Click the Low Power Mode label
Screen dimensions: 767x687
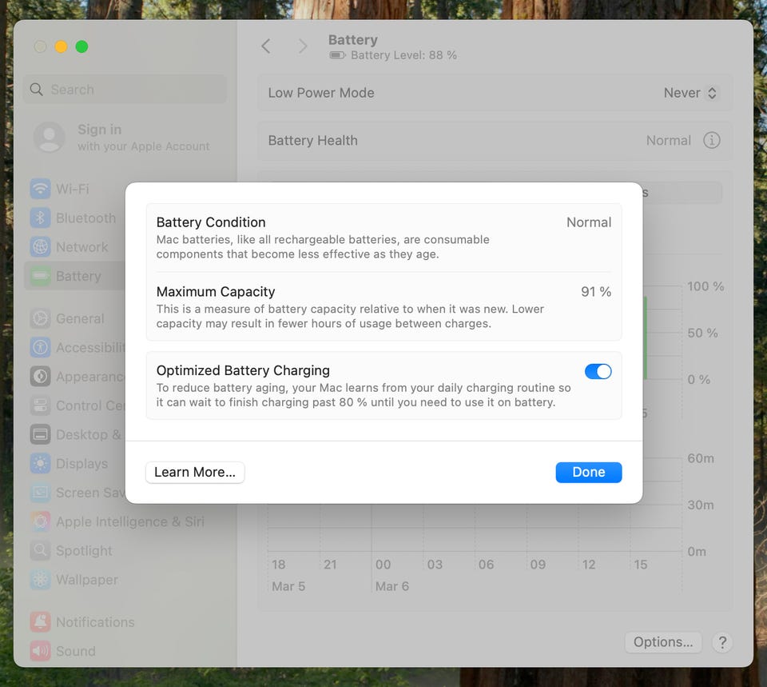pos(321,93)
